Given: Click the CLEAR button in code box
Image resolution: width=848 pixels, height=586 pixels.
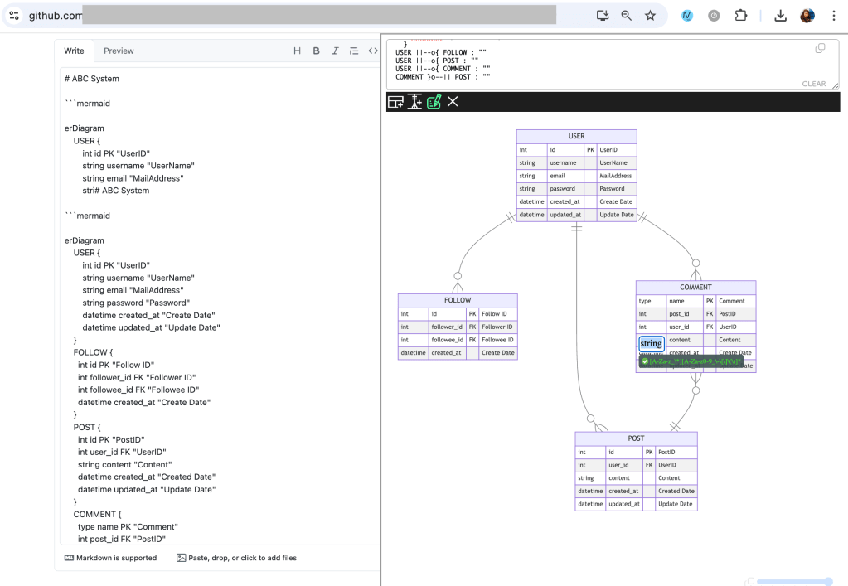Looking at the screenshot, I should pos(813,84).
